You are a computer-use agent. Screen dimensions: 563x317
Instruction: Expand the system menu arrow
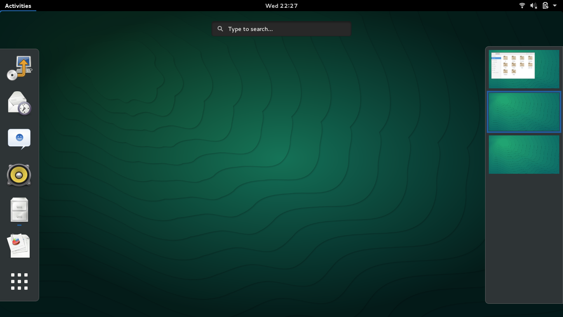[x=555, y=6]
